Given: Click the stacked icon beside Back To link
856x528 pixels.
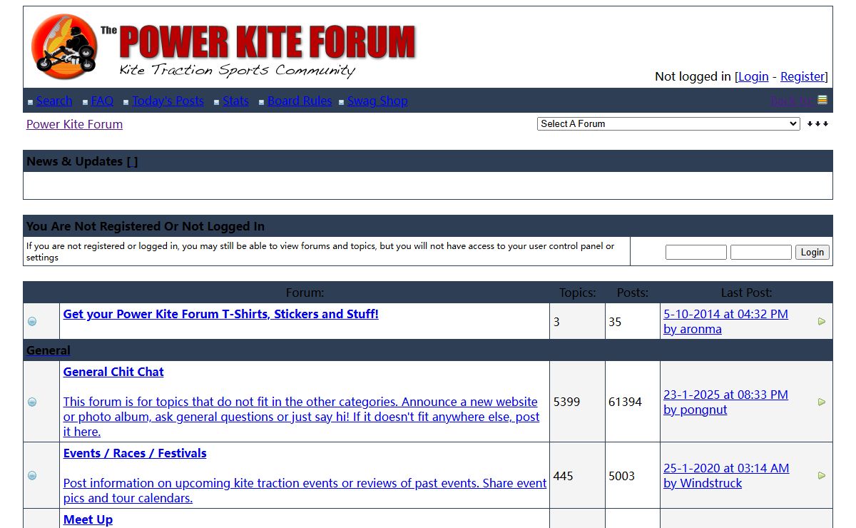Looking at the screenshot, I should (x=822, y=100).
